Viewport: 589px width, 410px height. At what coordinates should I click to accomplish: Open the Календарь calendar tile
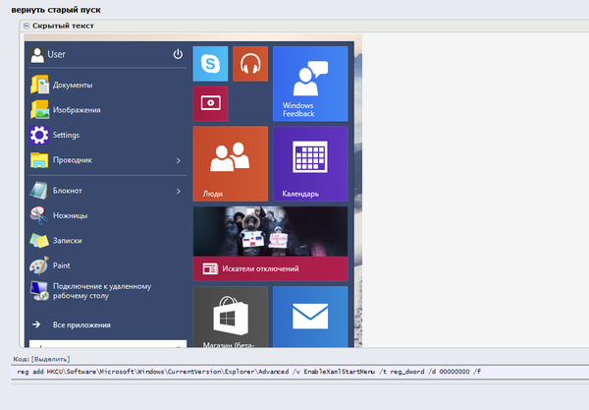[x=310, y=163]
